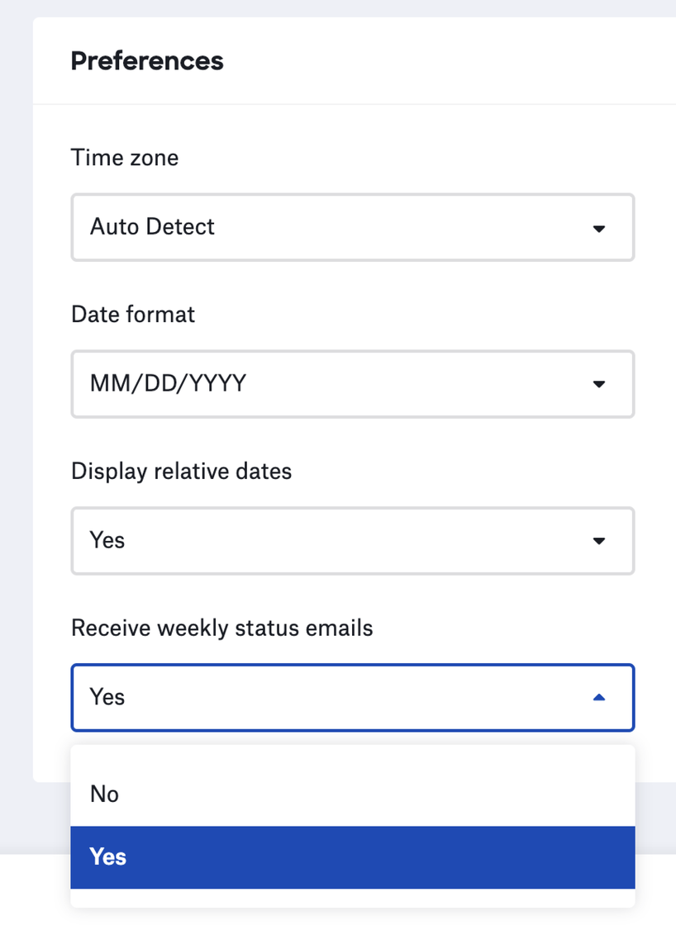Click the Time zone dropdown arrow icon
This screenshot has width=676, height=925.
point(600,228)
